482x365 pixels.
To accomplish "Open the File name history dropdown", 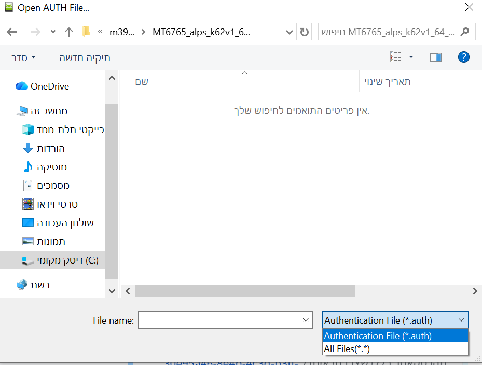I will point(306,320).
